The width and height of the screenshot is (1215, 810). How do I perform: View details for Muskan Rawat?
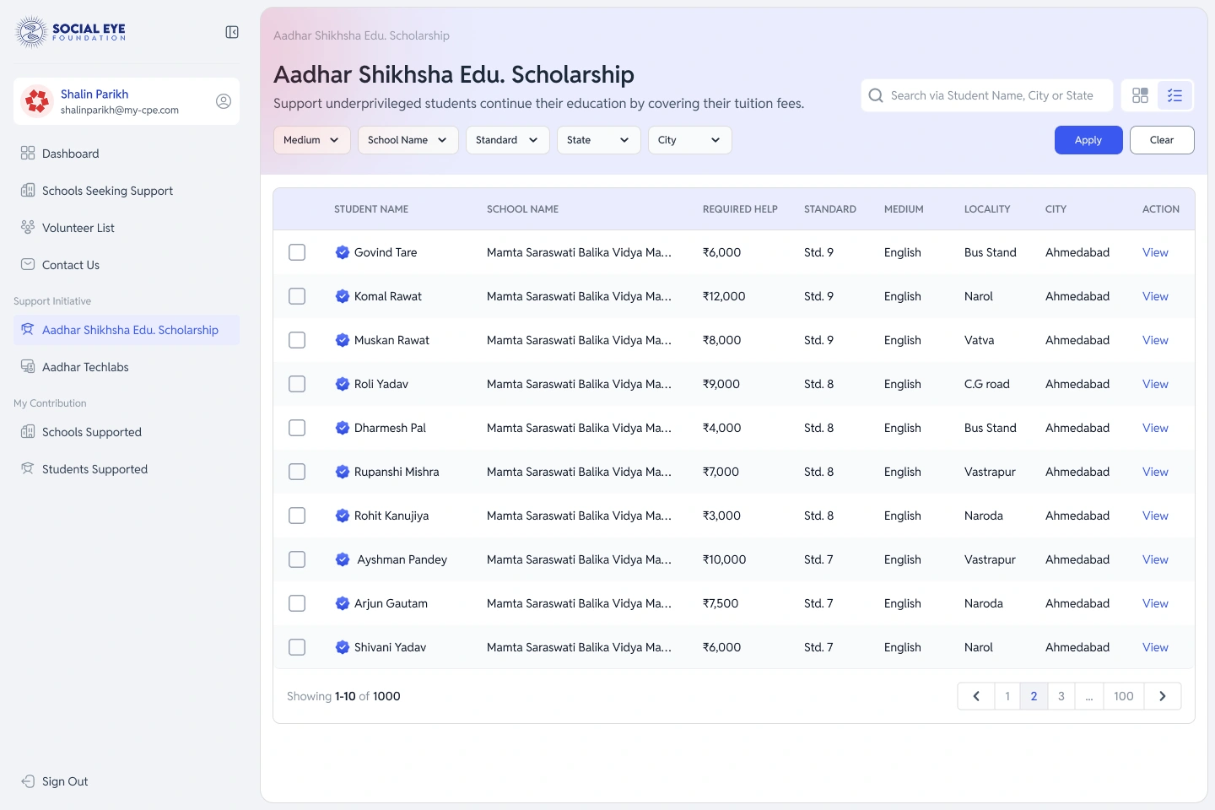[x=1155, y=340]
